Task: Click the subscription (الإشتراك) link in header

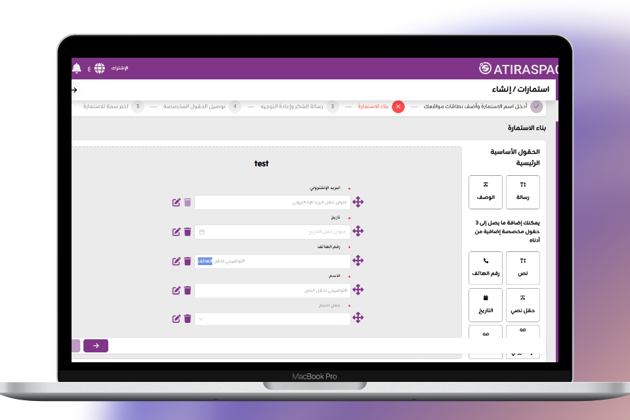Action: click(x=119, y=68)
